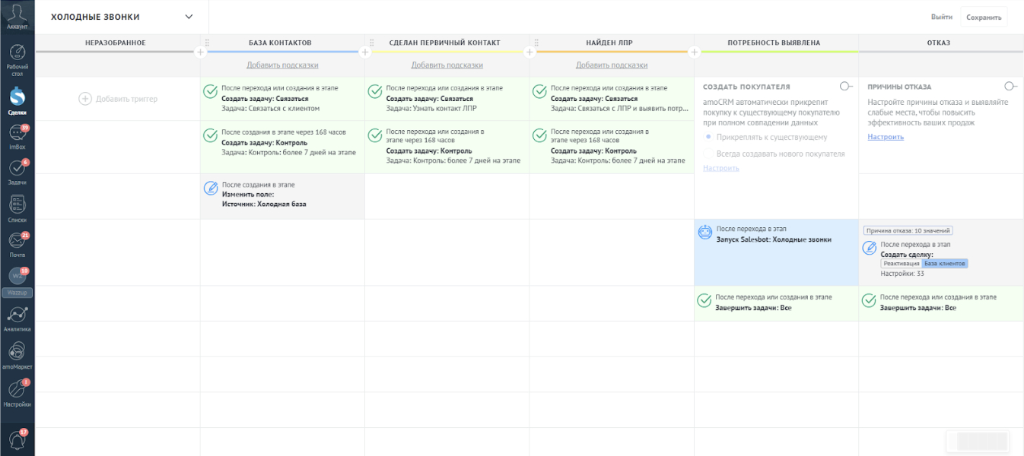Click Добавить триггер in Неразобранное column

118,99
